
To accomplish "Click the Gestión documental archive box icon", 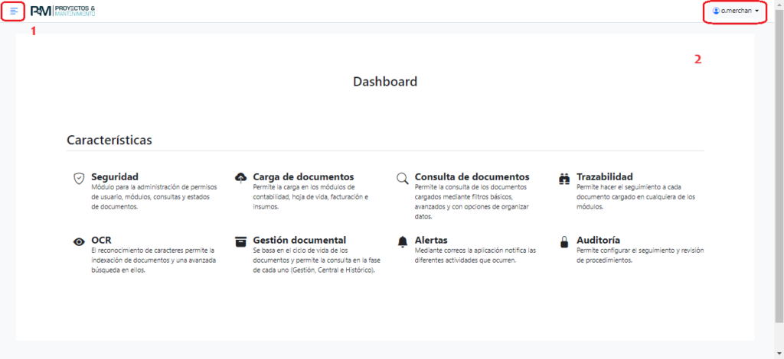I will [x=240, y=241].
